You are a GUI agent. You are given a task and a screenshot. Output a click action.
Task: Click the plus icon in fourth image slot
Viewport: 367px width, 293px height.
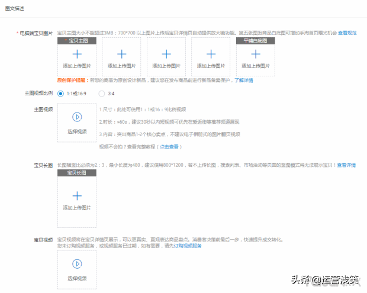pyautogui.click(x=211, y=54)
